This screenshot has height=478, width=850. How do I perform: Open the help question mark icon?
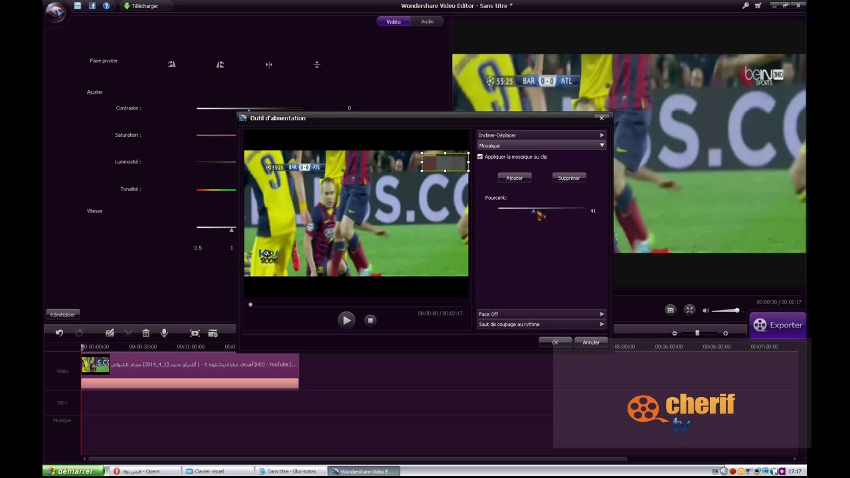point(106,6)
